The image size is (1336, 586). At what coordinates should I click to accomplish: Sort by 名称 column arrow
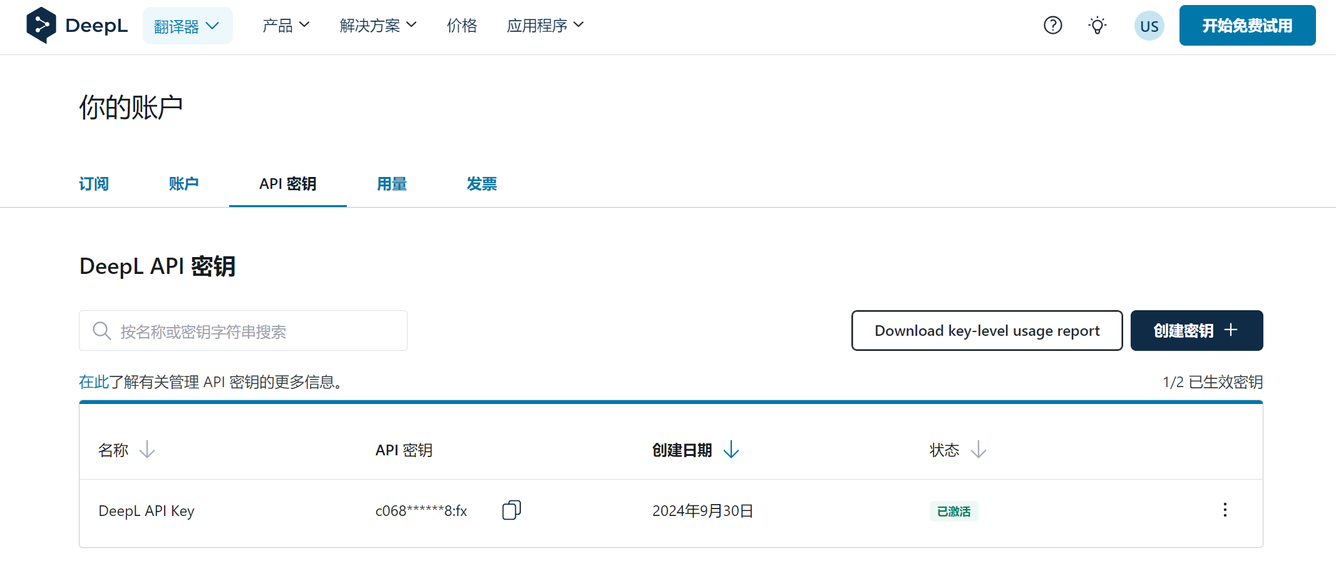(x=147, y=450)
